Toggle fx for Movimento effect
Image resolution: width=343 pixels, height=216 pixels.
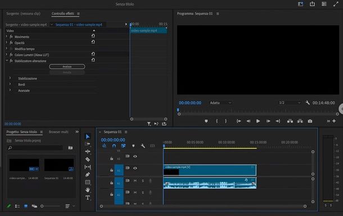pyautogui.click(x=11, y=37)
